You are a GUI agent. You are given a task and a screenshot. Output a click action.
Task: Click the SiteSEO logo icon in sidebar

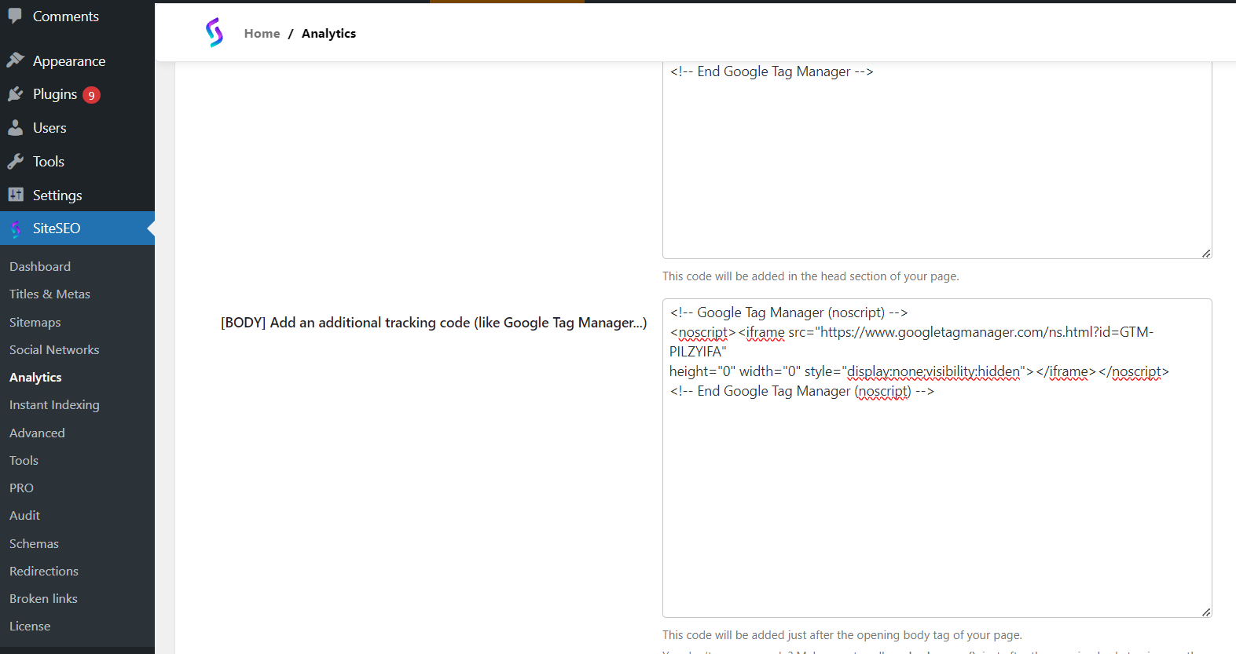tap(16, 228)
